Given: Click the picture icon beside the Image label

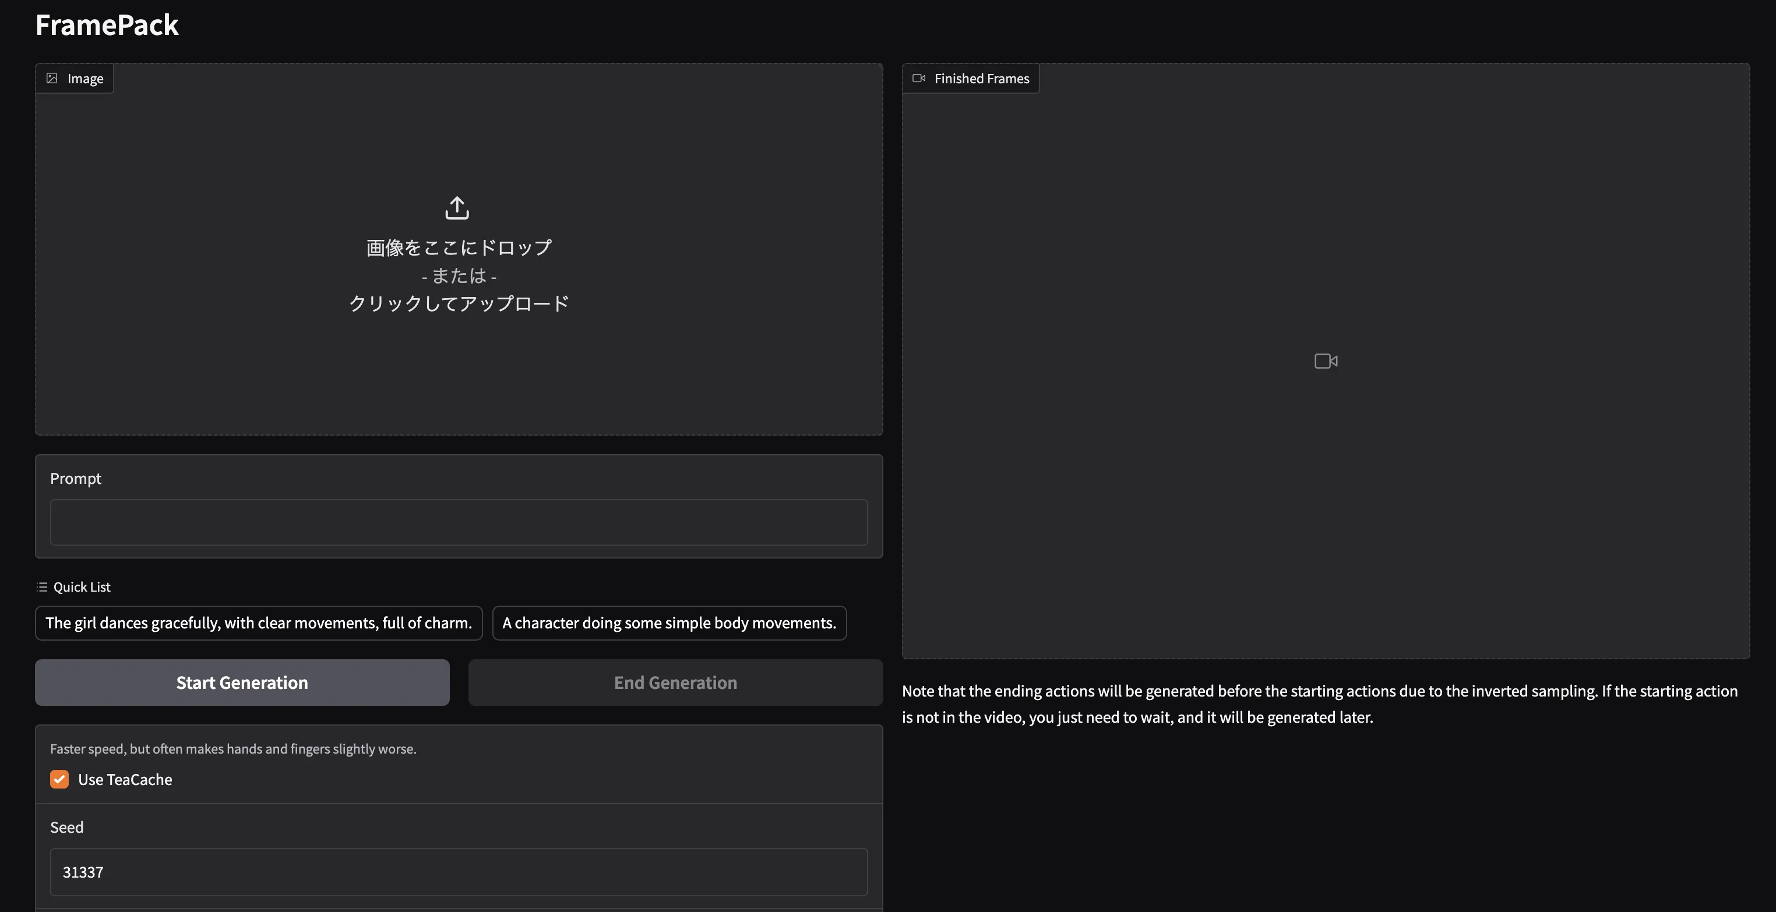Looking at the screenshot, I should click(x=52, y=79).
